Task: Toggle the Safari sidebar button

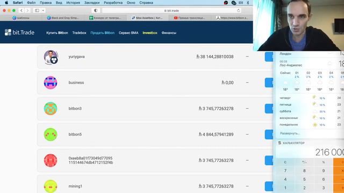Action: [37, 11]
